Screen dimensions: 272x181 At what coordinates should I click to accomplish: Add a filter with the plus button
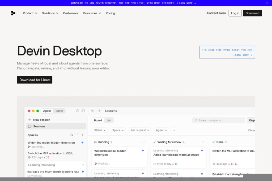pos(174,130)
